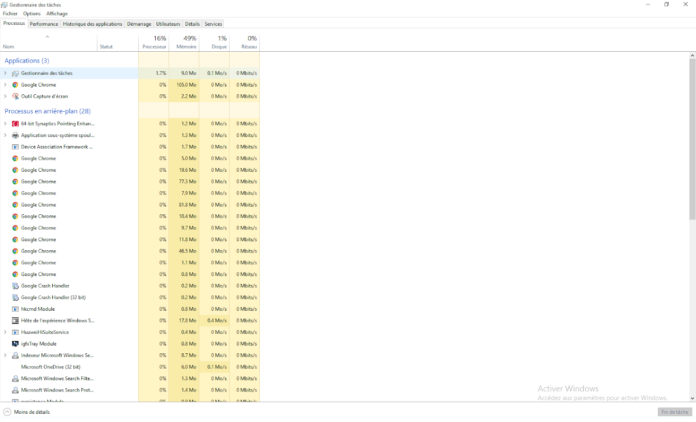Sort by Réseau column header
Image resolution: width=696 pixels, height=422 pixels.
pos(244,43)
